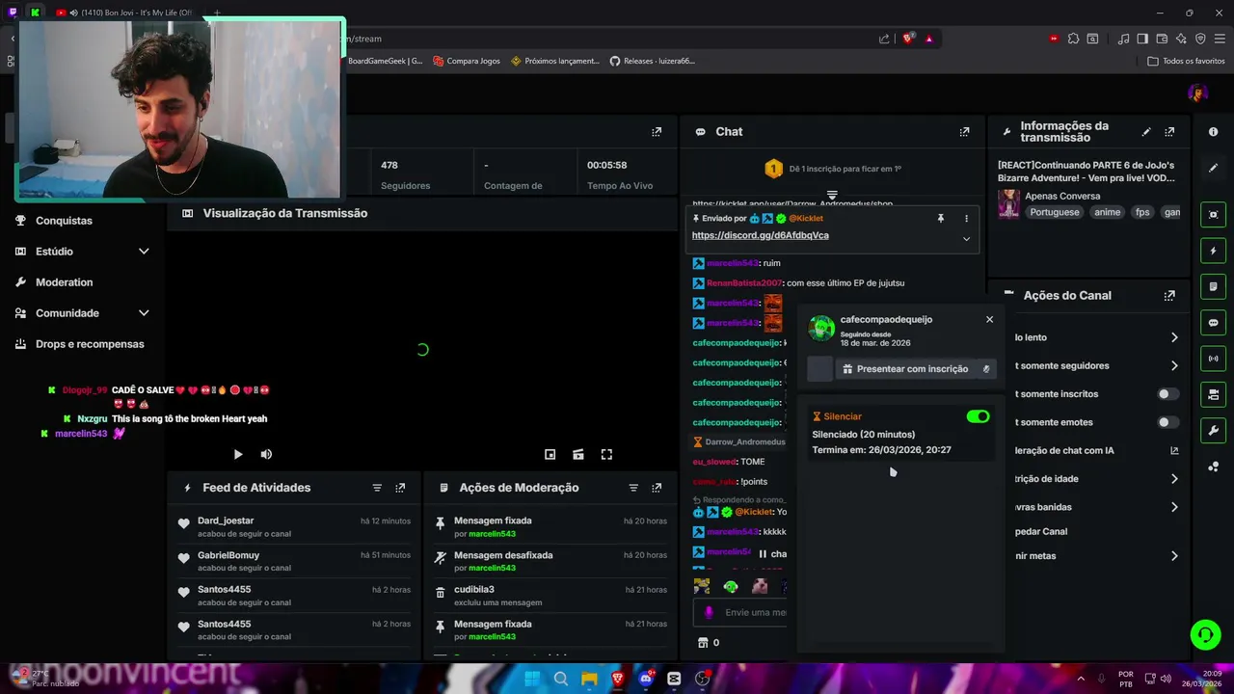This screenshot has height=694, width=1234.
Task: Toggle the moderation log sidebar icon
Action: click(x=1213, y=287)
